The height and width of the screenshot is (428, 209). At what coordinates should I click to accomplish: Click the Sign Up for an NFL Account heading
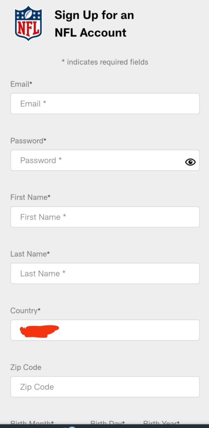tap(94, 24)
